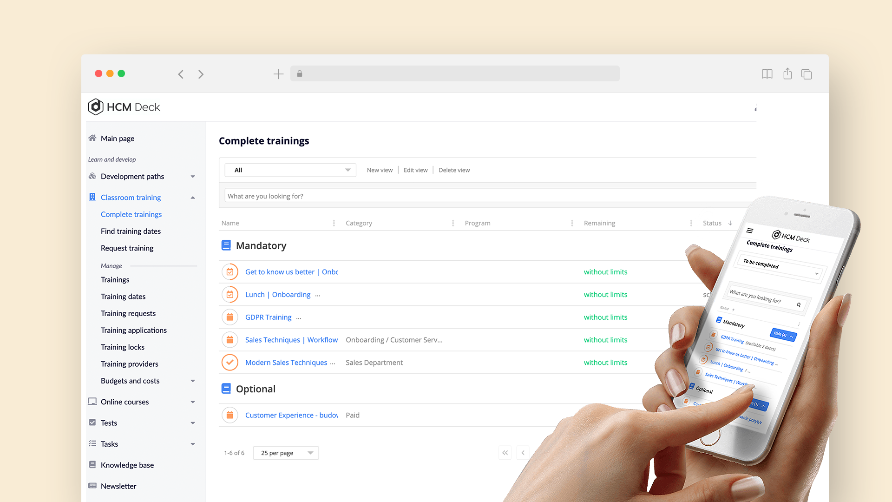Click calendar icon beside Customer Experience

click(230, 415)
